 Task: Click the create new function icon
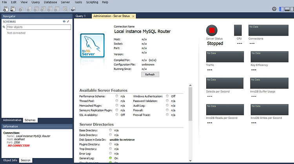57,9
